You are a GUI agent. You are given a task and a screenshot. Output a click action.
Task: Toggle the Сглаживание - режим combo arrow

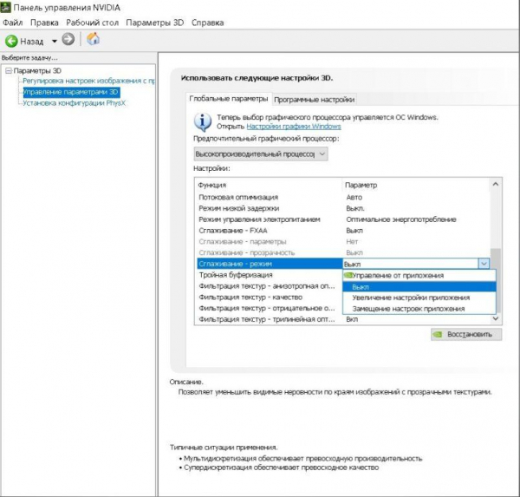click(484, 264)
